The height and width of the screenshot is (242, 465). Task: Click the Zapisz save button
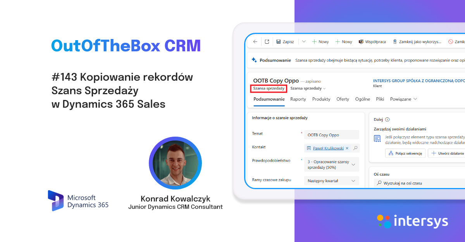pyautogui.click(x=285, y=42)
